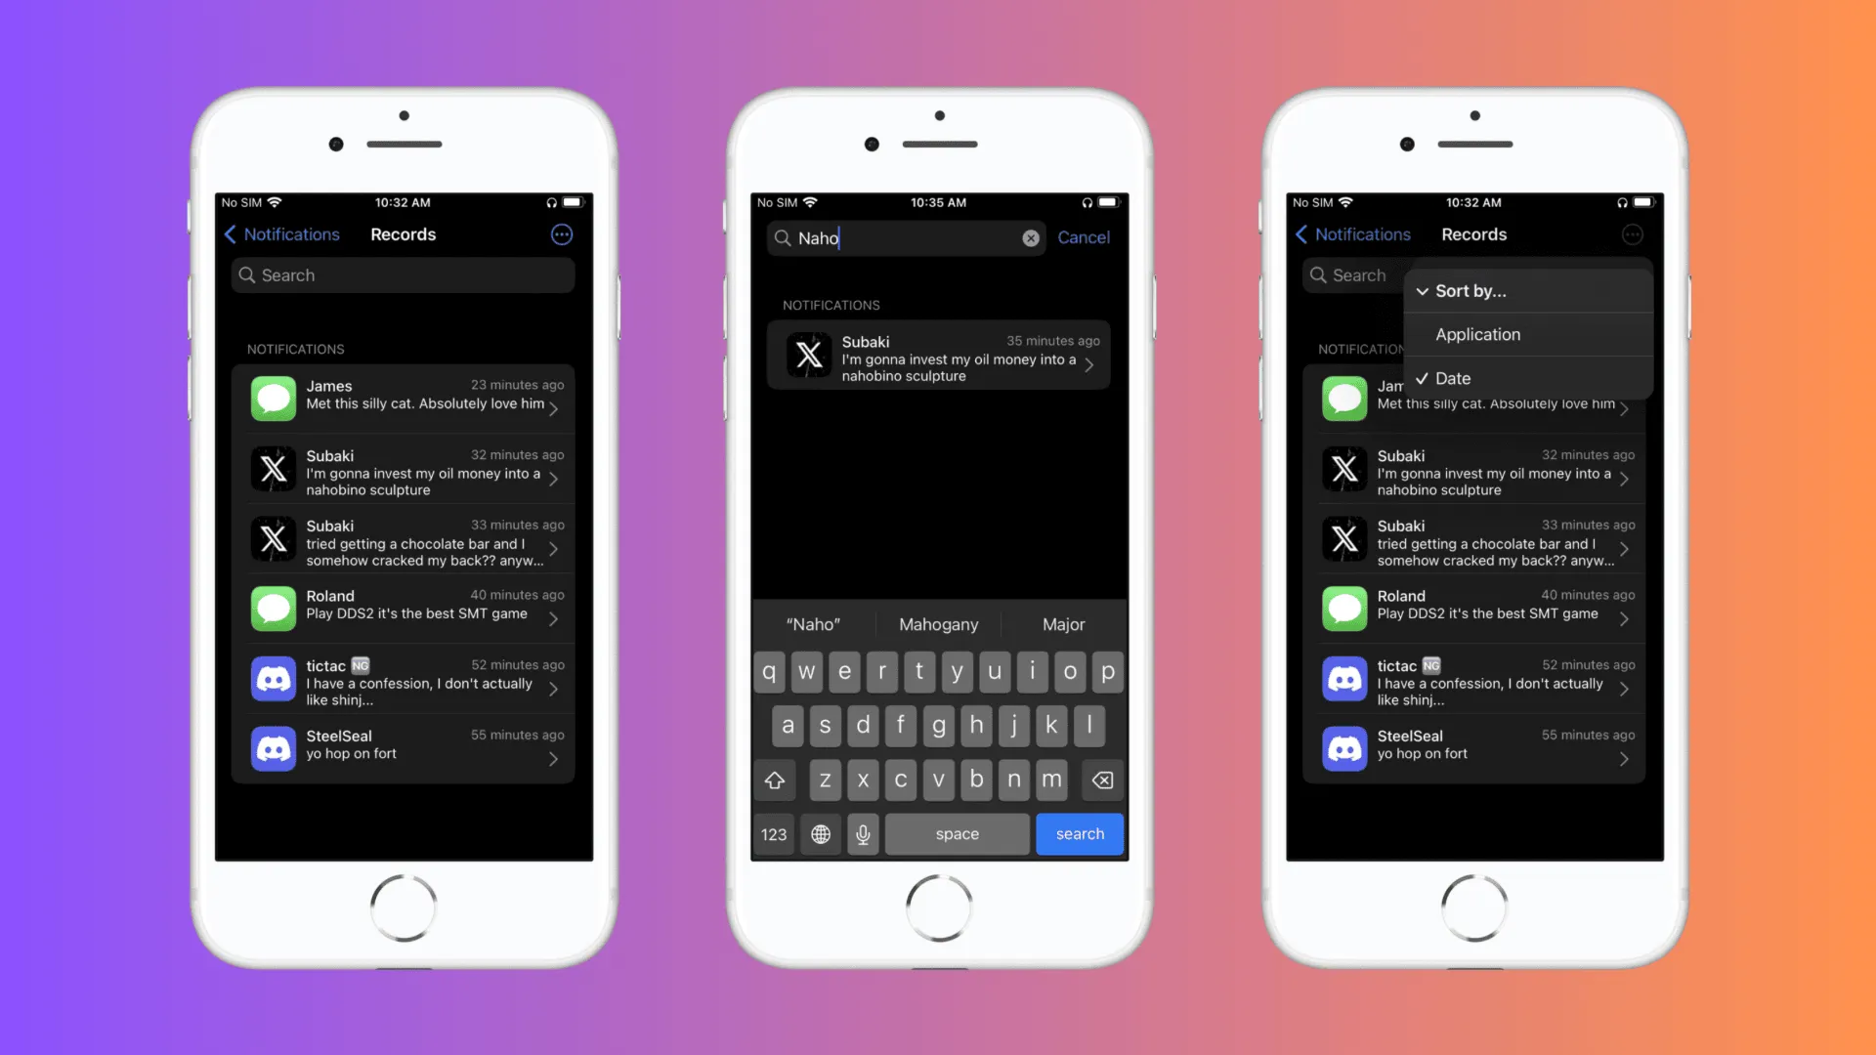Viewport: 1876px width, 1055px height.
Task: Clear the 'Naho' search text with X button
Action: 1032,237
